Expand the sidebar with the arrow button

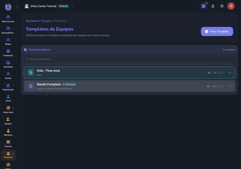click(x=17, y=7)
